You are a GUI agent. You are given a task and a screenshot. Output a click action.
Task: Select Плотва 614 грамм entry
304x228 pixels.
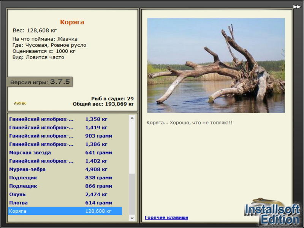tap(65, 203)
